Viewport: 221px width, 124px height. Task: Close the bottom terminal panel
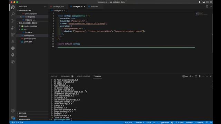tap(211, 76)
